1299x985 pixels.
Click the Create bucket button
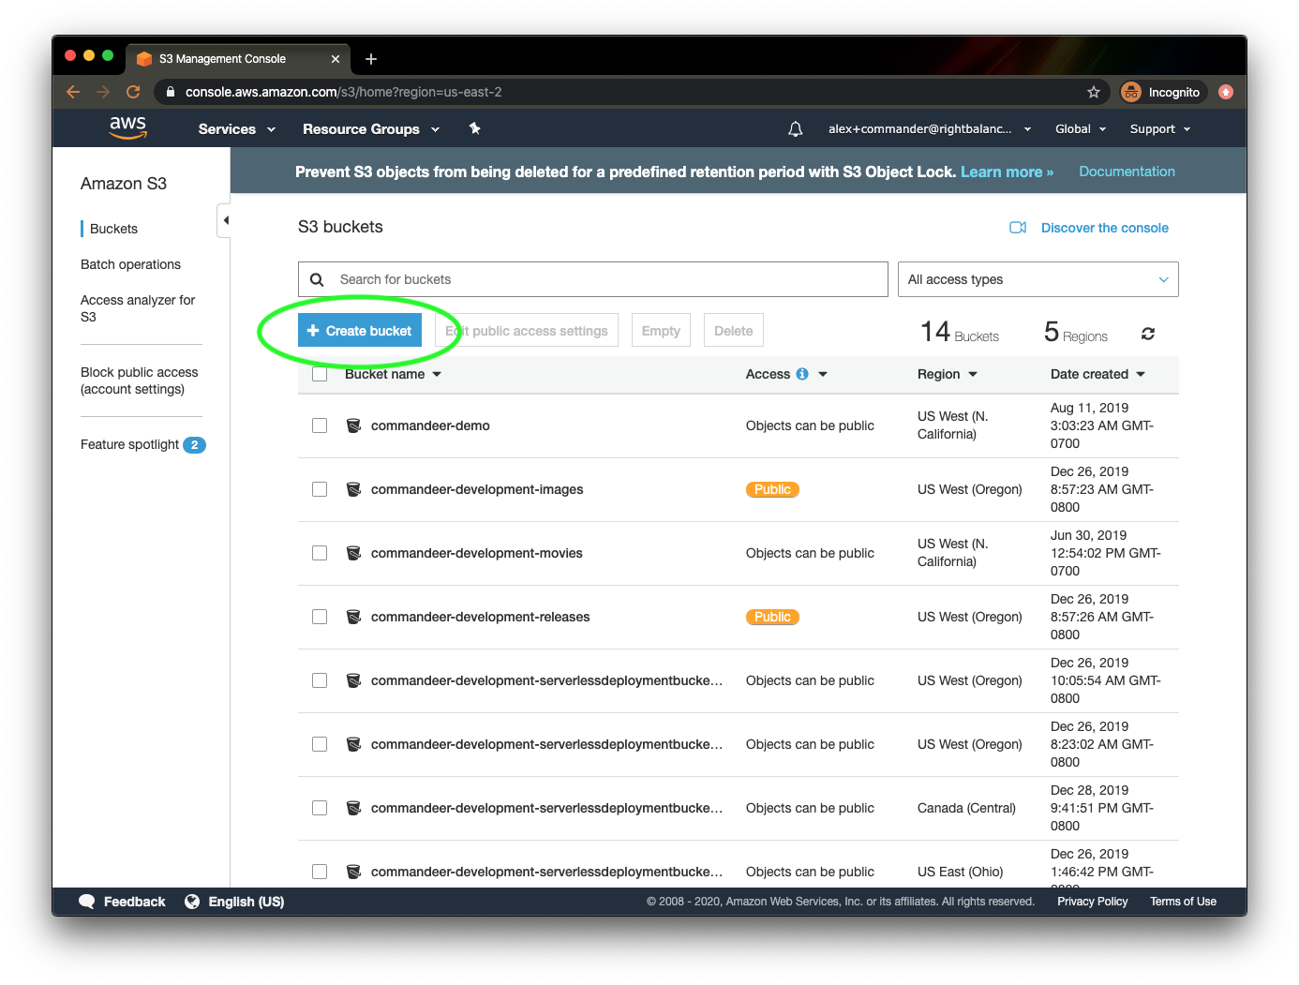click(x=360, y=331)
